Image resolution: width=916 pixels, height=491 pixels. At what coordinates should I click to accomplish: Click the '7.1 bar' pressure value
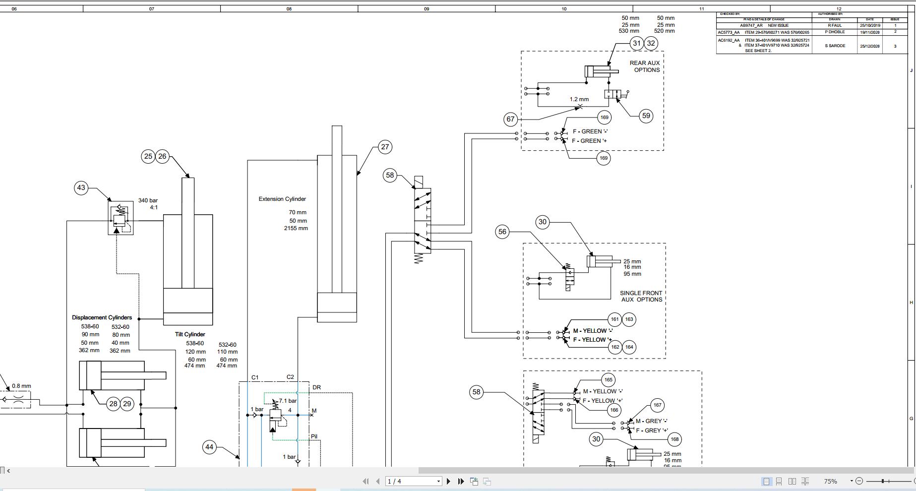click(288, 401)
